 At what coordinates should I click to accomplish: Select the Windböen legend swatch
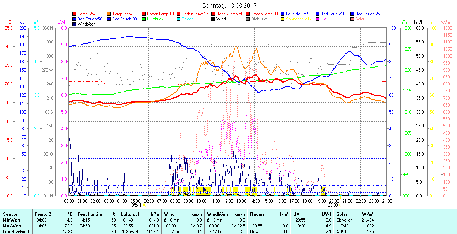pyautogui.click(x=75, y=24)
